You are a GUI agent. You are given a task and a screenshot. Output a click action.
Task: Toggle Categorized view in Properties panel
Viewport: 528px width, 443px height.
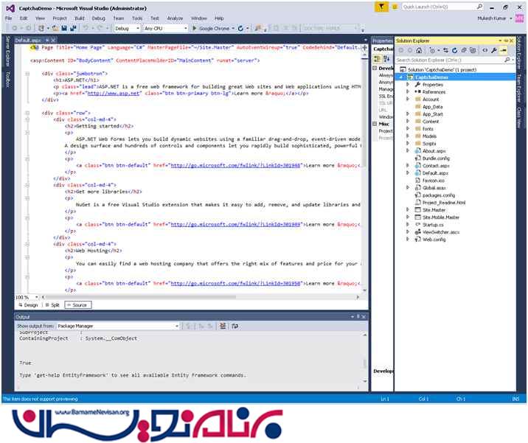377,59
